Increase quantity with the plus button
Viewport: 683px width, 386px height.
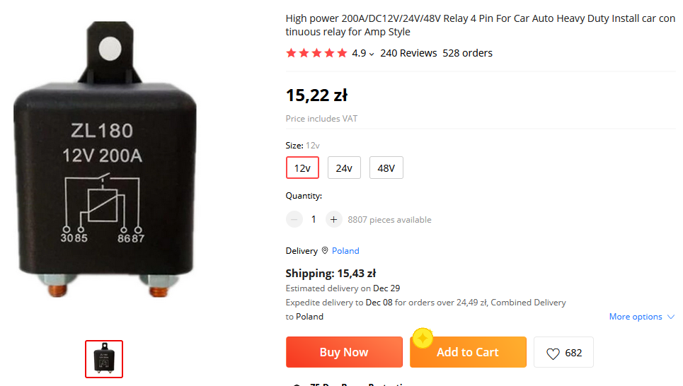coord(334,220)
